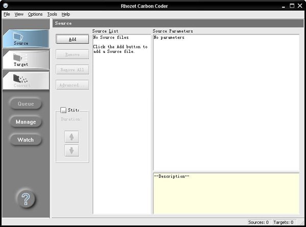
Task: Open the Tools menu
Action: point(52,14)
